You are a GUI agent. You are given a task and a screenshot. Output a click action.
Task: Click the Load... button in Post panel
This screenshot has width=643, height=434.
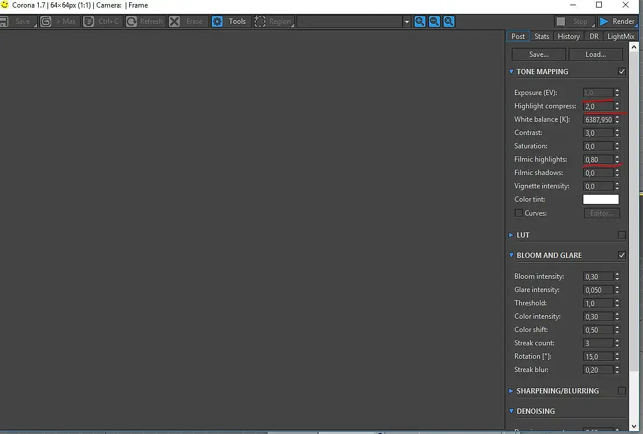pyautogui.click(x=595, y=54)
